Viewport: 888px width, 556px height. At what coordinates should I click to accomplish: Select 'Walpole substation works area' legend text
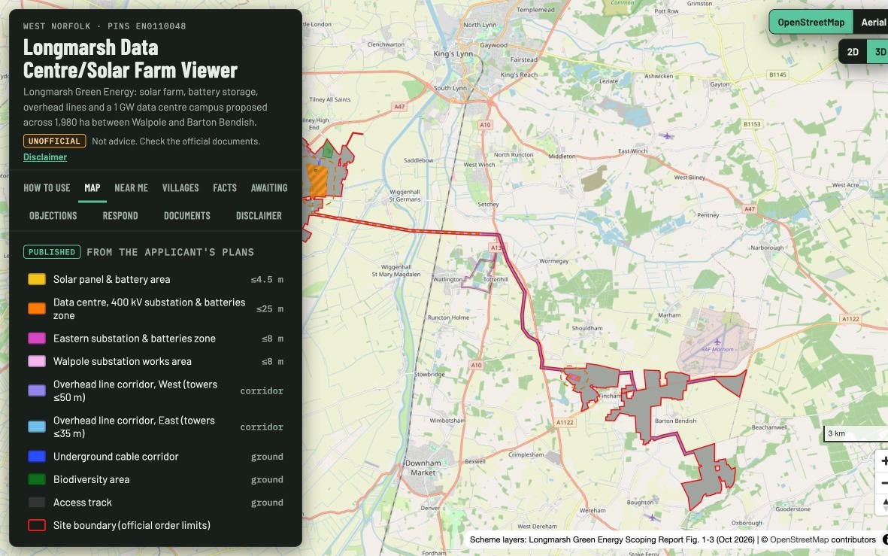click(x=123, y=361)
